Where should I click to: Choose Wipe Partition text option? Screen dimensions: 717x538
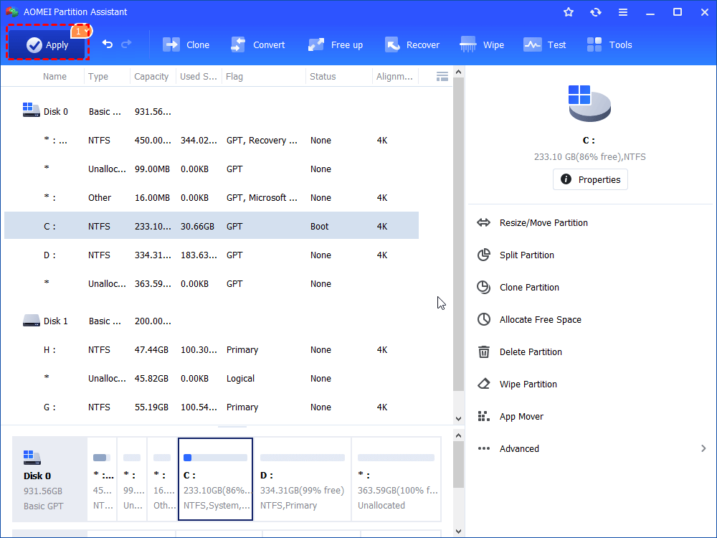[528, 384]
